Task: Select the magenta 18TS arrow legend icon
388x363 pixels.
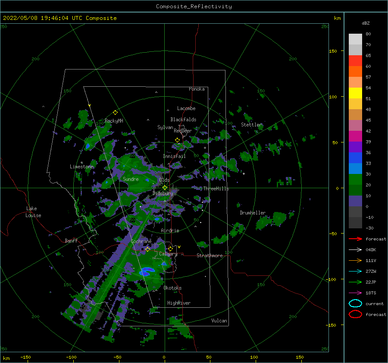Action: coord(355,293)
